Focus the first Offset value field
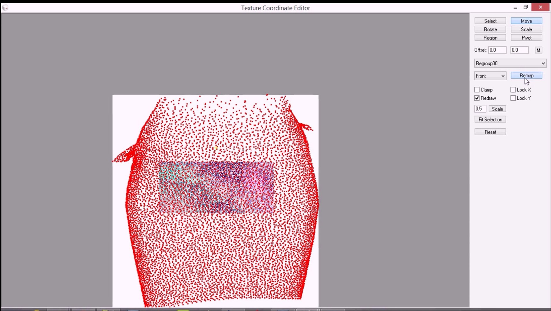The height and width of the screenshot is (311, 551). [x=497, y=50]
